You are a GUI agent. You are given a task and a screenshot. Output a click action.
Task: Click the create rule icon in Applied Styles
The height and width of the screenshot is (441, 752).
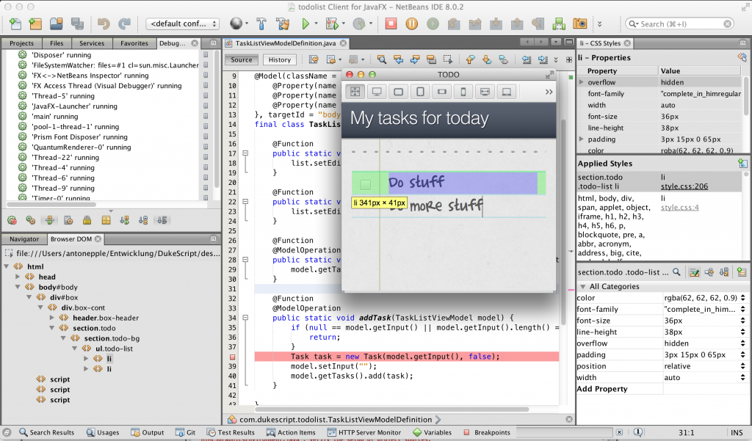point(742,164)
